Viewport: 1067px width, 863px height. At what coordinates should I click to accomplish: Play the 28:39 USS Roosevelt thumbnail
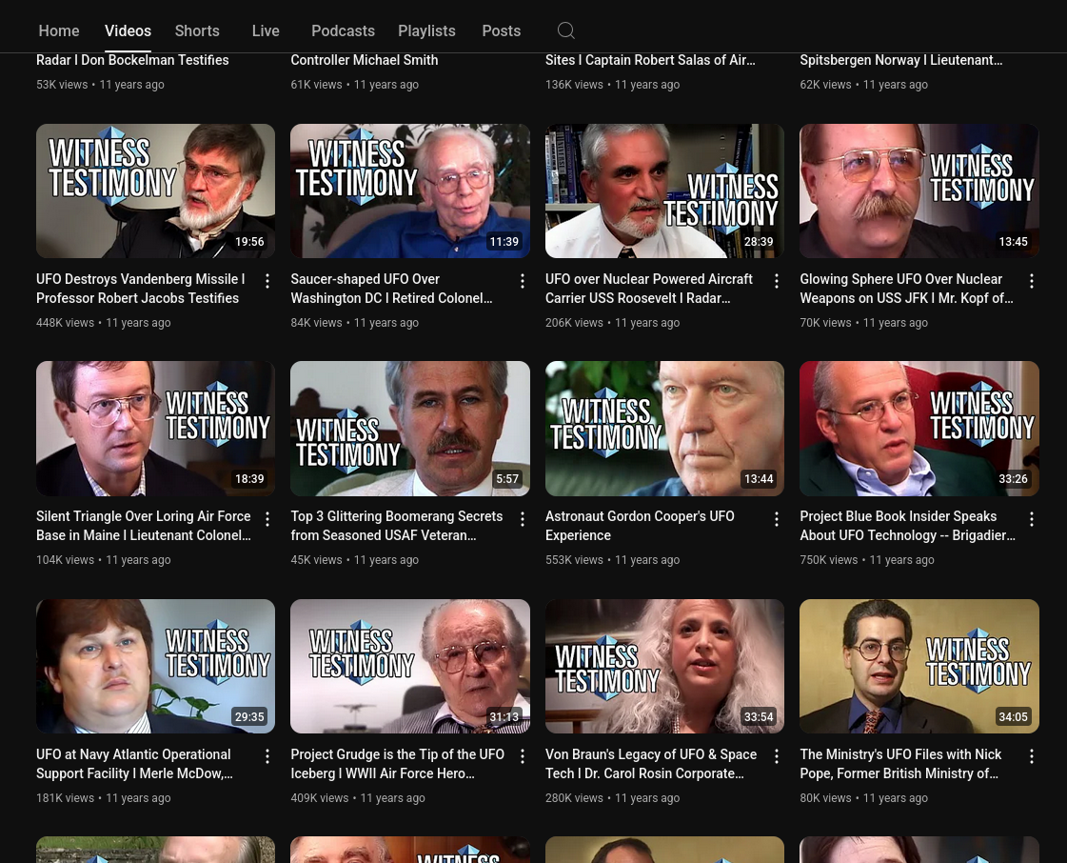click(664, 191)
